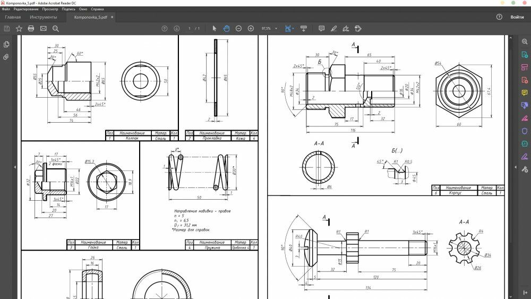Click the Гайка part name cell
This screenshot has width=531, height=299.
pyautogui.click(x=93, y=247)
